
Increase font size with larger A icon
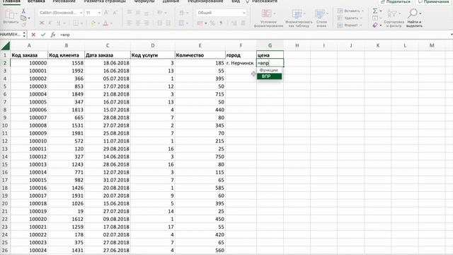pyautogui.click(x=106, y=13)
